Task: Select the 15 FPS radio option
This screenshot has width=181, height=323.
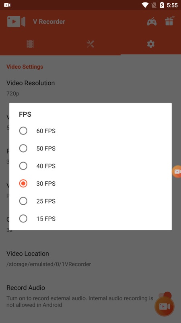Action: pos(90,218)
